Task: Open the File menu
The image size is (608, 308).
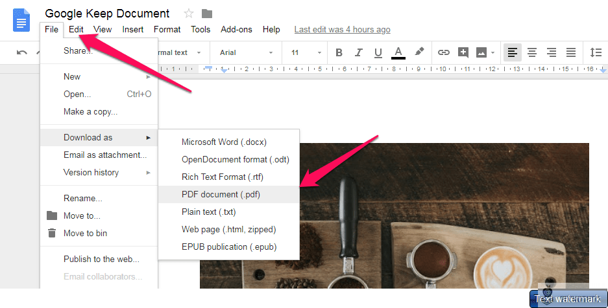Action: coord(51,29)
